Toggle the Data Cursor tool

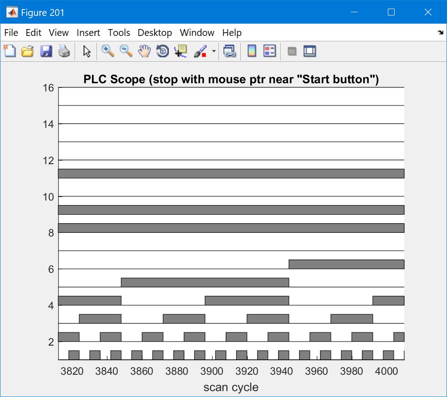click(181, 51)
